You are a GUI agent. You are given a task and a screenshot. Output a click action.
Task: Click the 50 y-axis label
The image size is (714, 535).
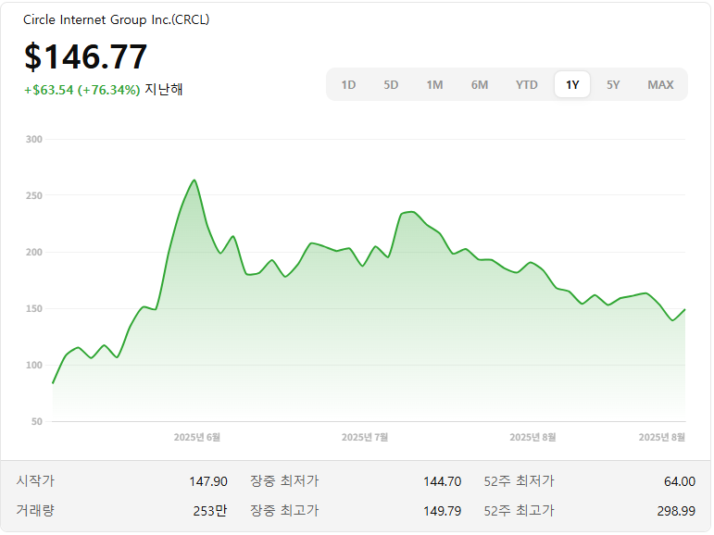click(x=37, y=422)
